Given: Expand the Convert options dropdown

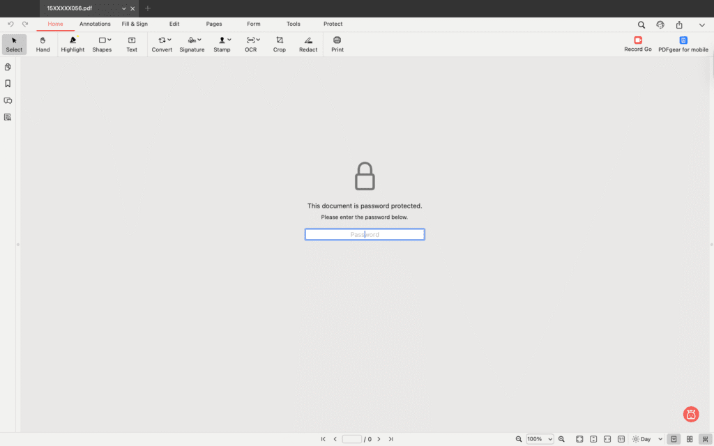Looking at the screenshot, I should [168, 40].
